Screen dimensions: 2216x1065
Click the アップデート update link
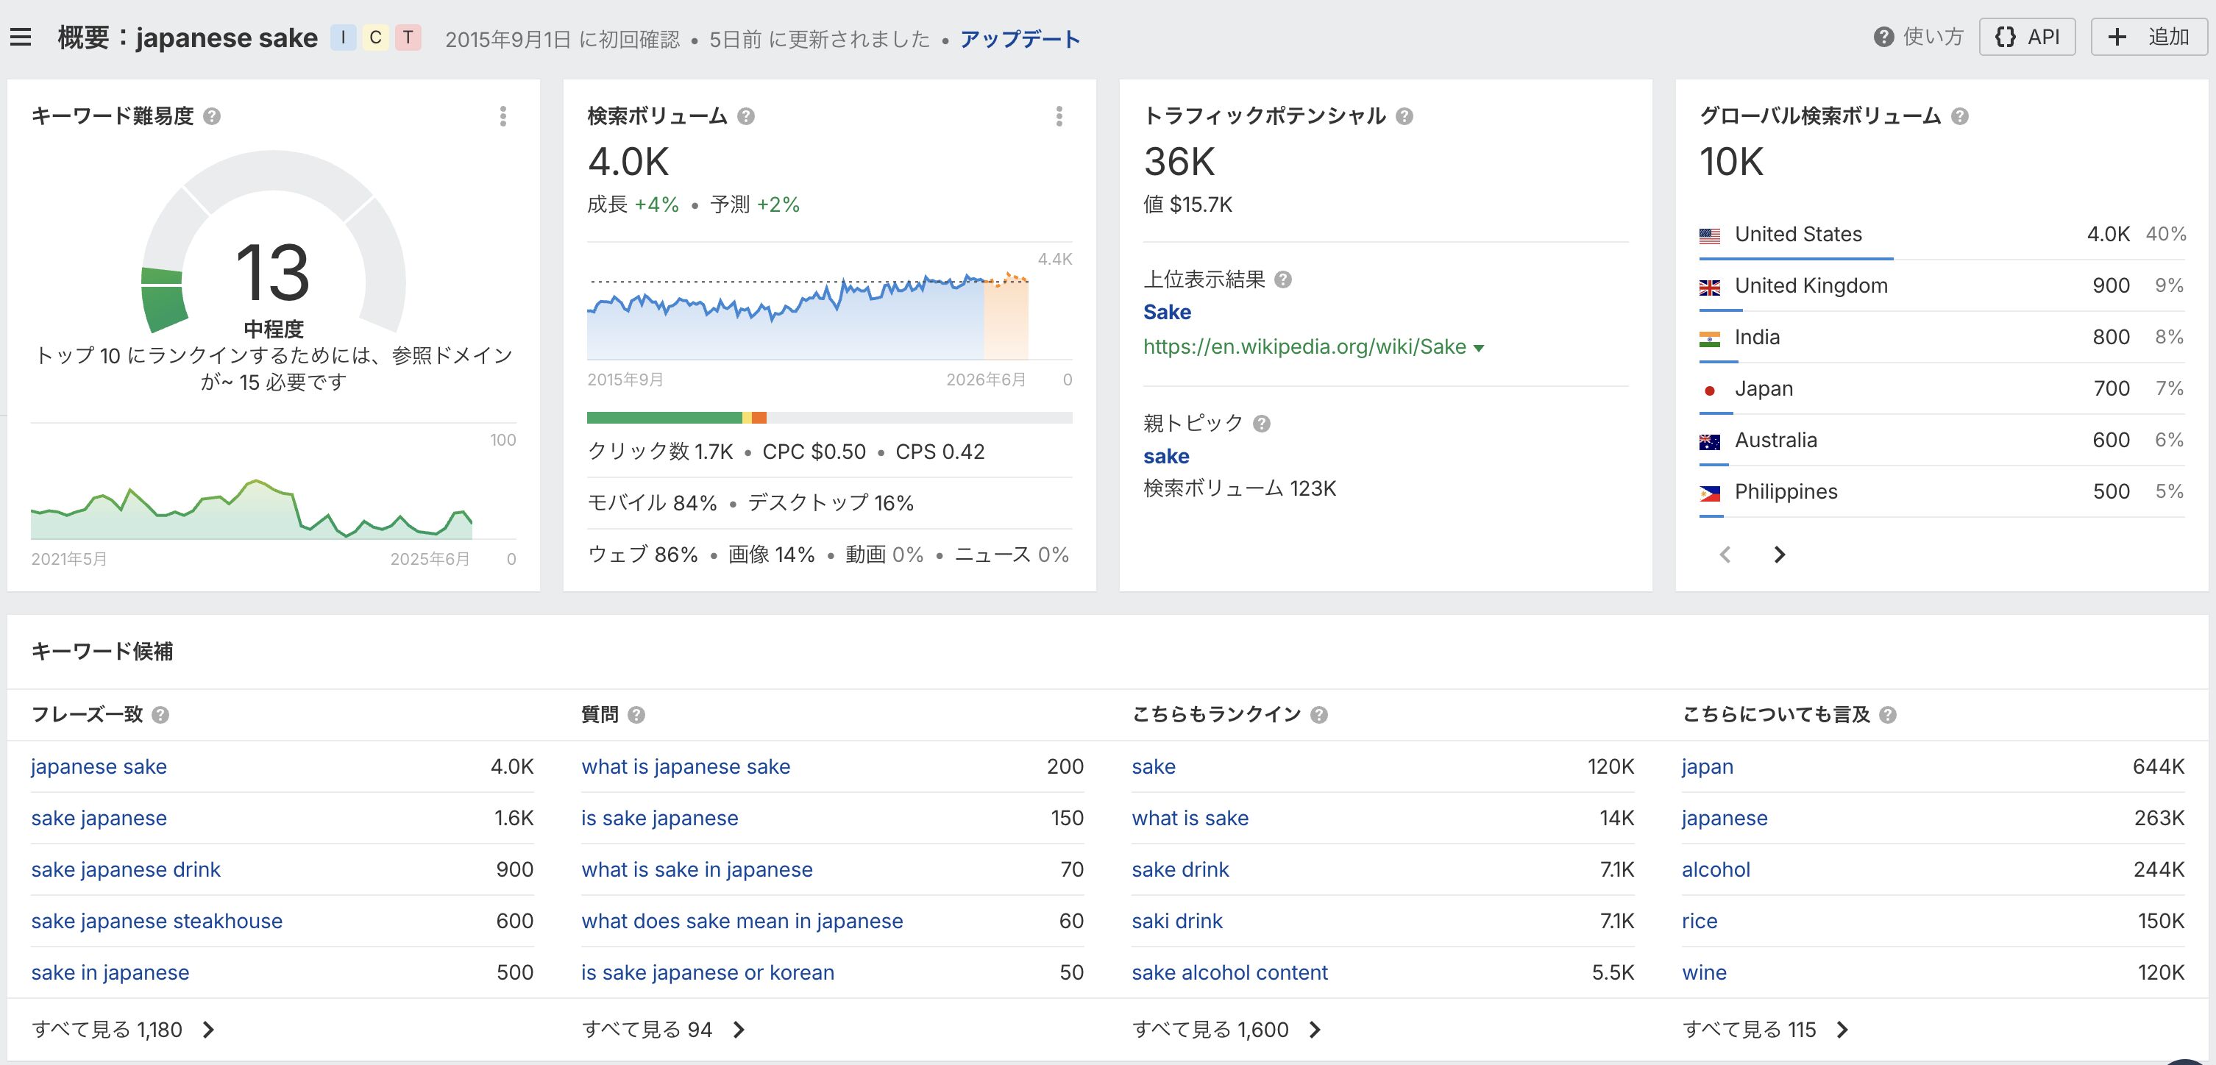[x=1020, y=40]
